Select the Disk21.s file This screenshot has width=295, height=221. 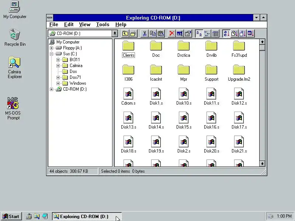click(x=239, y=145)
